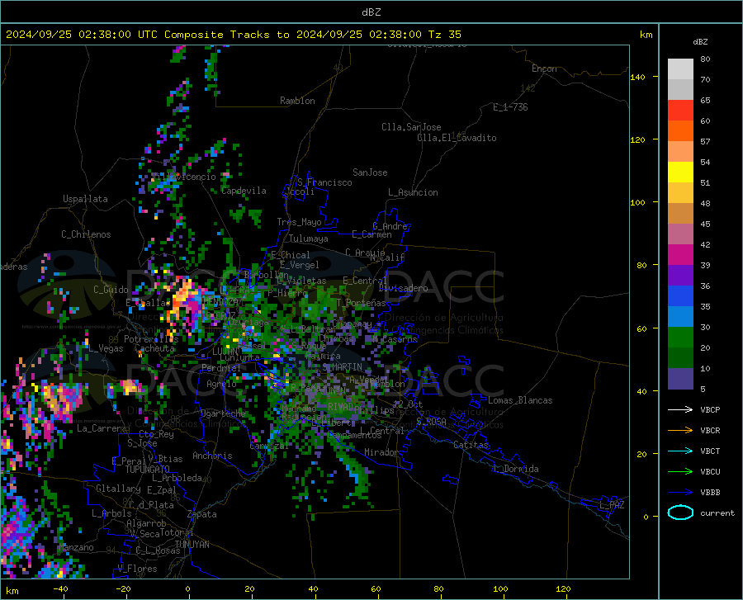Select the light gray 70-80 dBZ swatch
The width and height of the screenshot is (743, 600).
click(680, 69)
